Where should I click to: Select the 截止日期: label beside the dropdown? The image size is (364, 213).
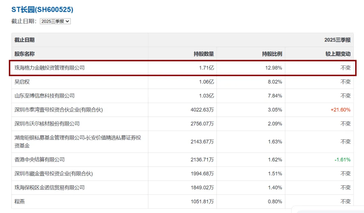(x=24, y=21)
